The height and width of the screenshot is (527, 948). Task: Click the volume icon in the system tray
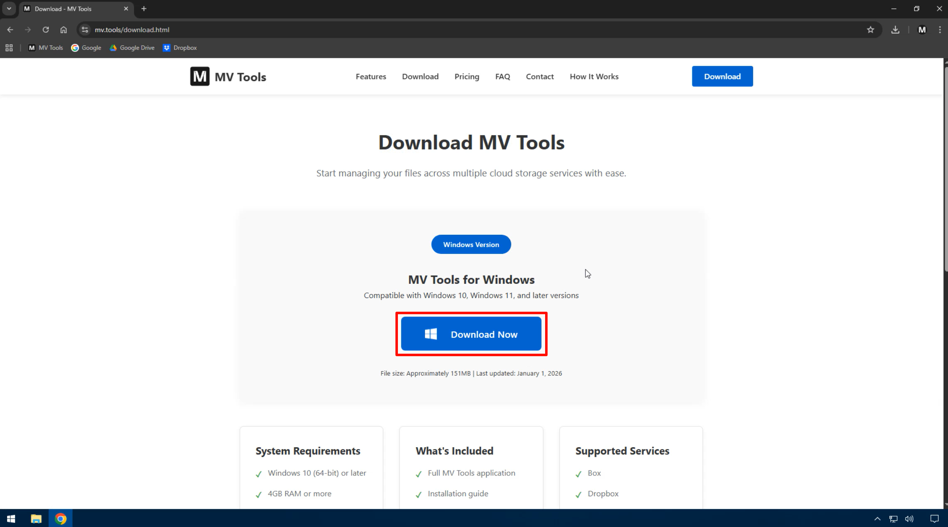pos(908,519)
